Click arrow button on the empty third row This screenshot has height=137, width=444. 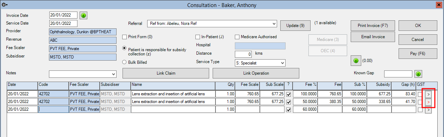pyautogui.click(x=428, y=109)
